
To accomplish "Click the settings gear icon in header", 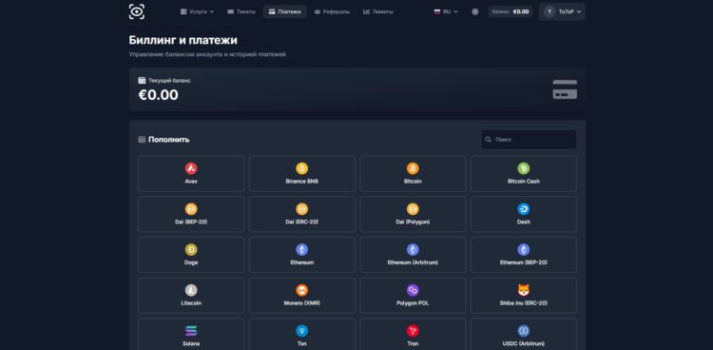I will 475,11.
